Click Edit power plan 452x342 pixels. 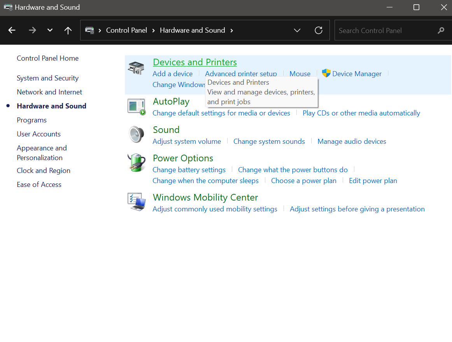pyautogui.click(x=373, y=181)
